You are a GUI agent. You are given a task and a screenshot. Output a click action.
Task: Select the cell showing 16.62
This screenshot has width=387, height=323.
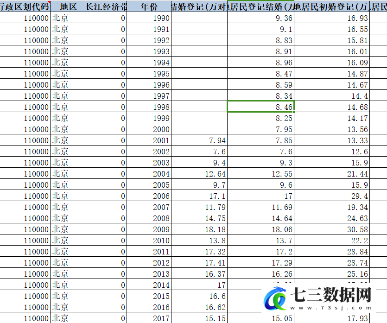click(x=199, y=307)
